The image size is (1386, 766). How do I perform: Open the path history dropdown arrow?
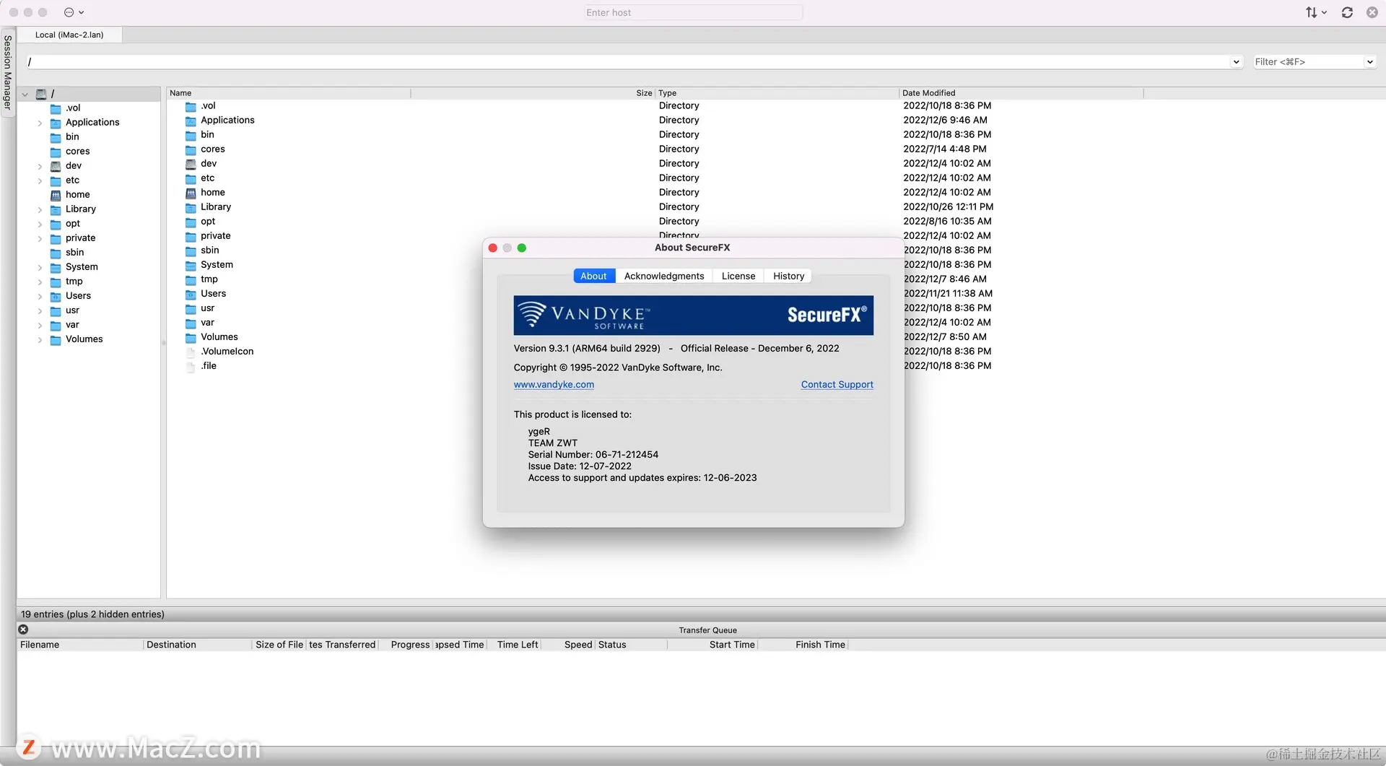point(1236,62)
